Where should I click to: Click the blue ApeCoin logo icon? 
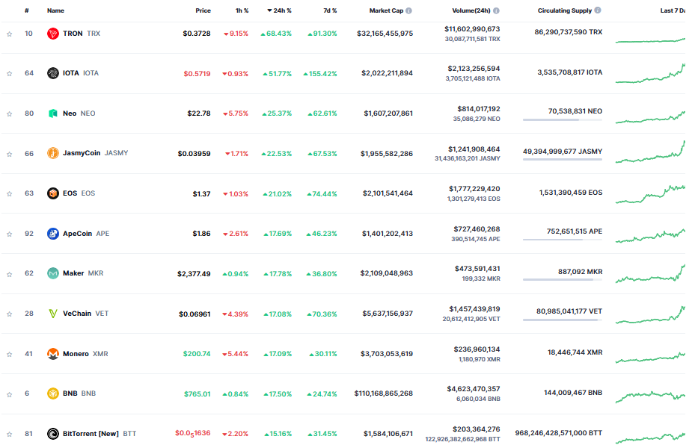click(53, 234)
